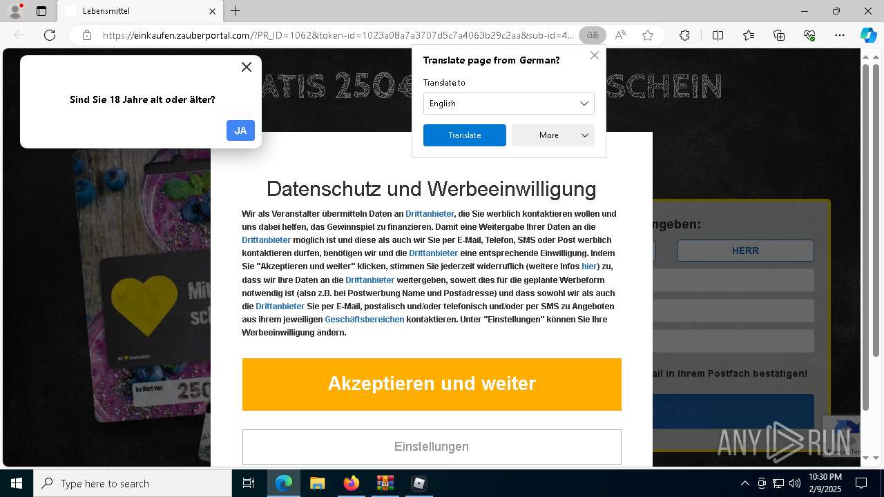This screenshot has height=497, width=884.
Task: Open WinRAR from taskbar
Action: click(385, 483)
